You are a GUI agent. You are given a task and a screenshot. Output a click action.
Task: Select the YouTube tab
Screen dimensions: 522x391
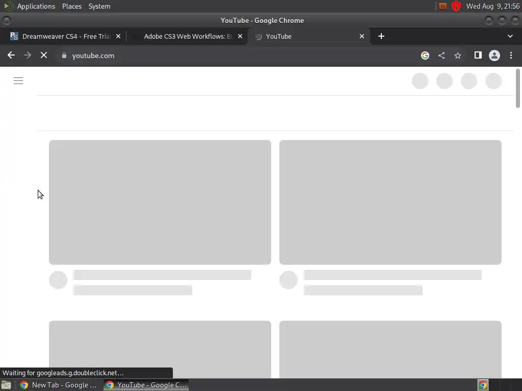point(308,36)
